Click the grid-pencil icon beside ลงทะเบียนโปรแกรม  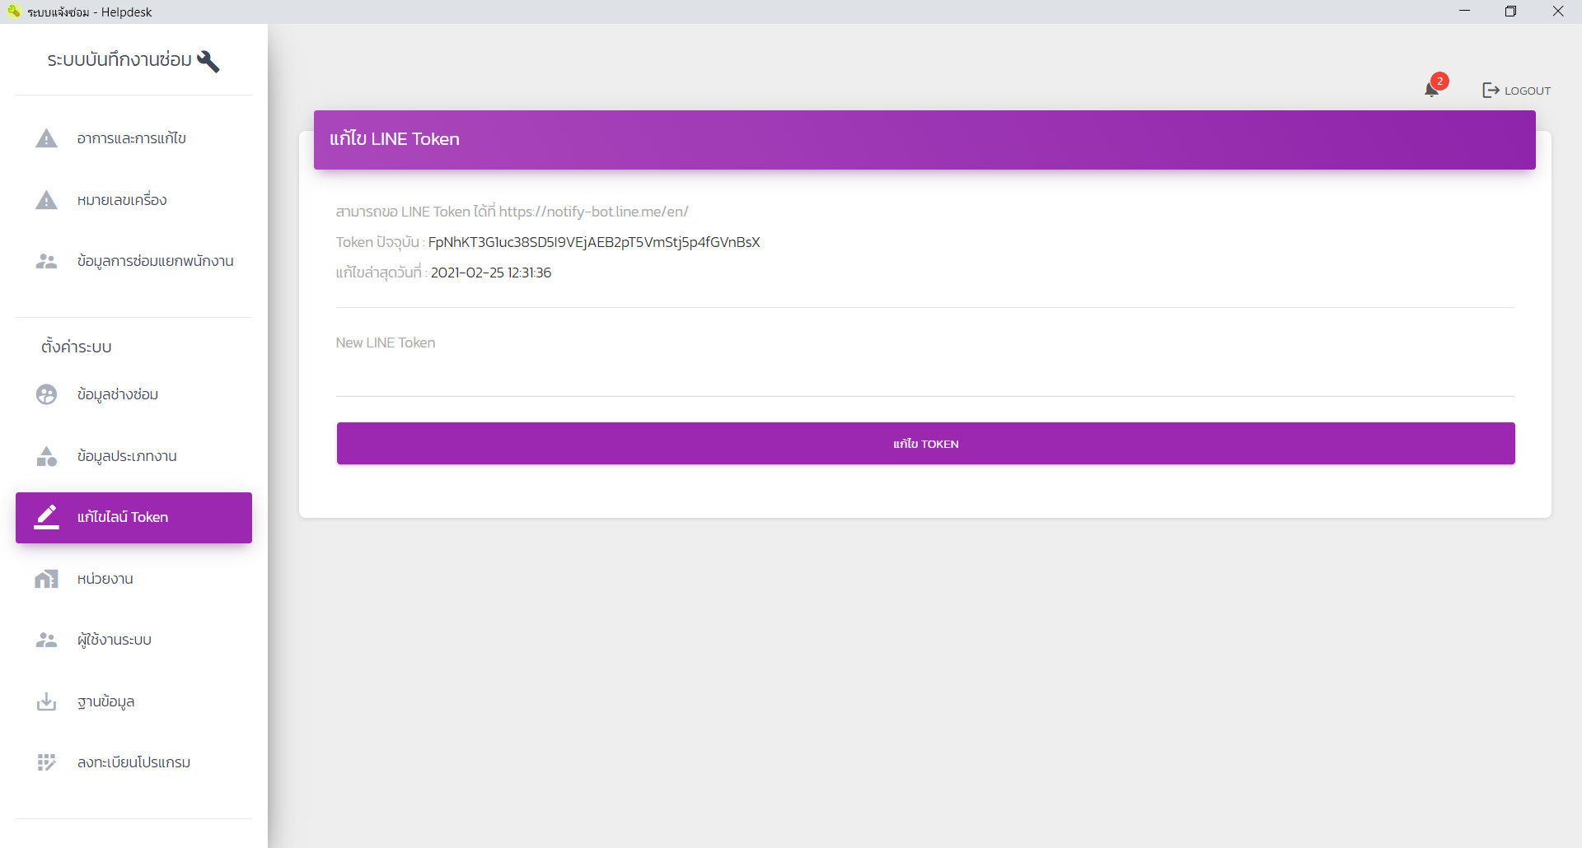click(47, 762)
